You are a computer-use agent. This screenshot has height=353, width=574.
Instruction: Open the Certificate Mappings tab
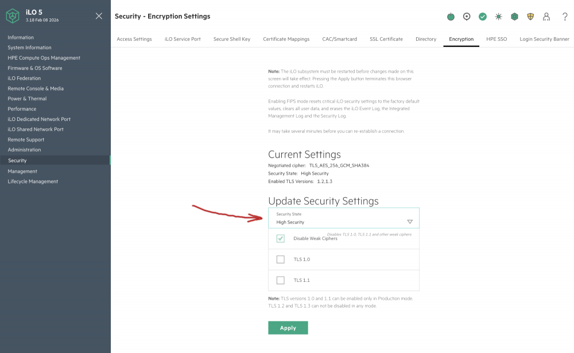pos(286,39)
